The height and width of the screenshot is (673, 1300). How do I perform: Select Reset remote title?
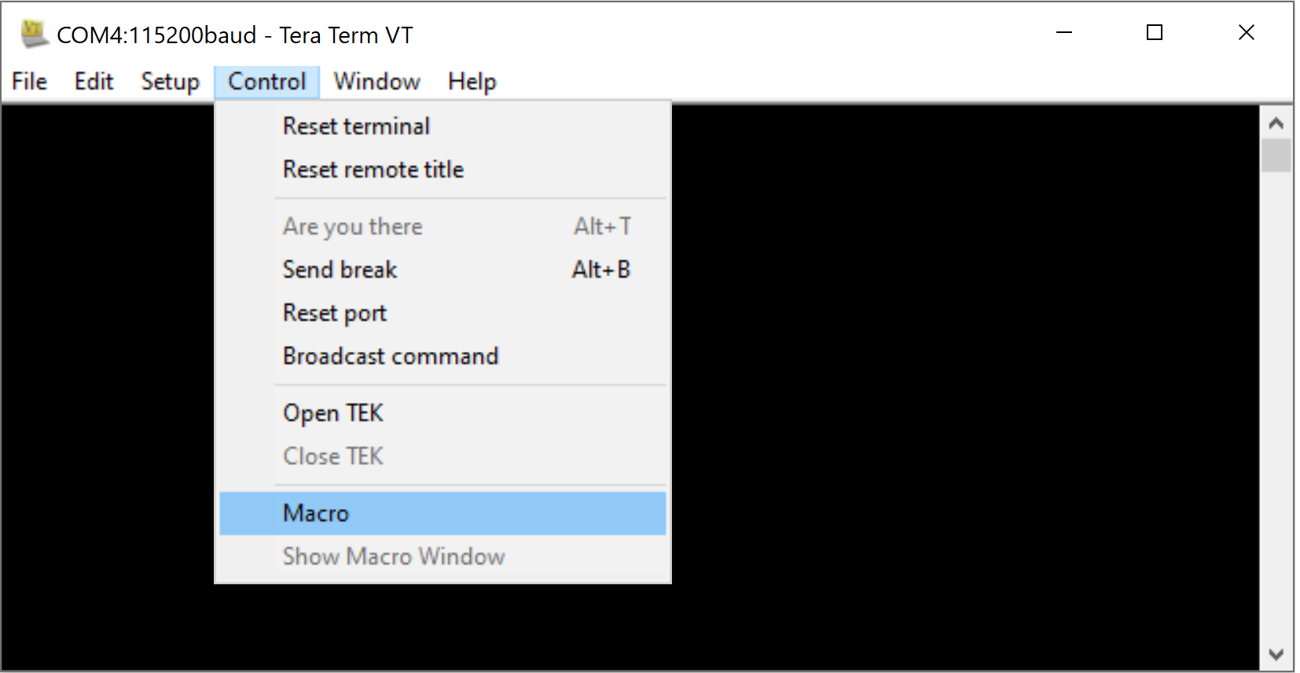pyautogui.click(x=373, y=169)
